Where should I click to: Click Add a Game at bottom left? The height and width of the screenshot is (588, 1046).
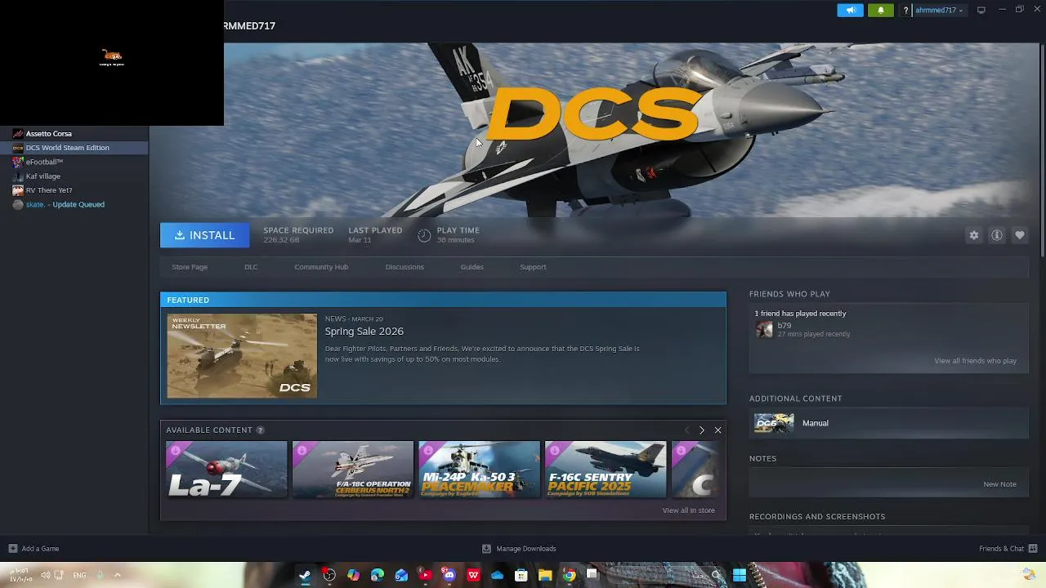pos(34,549)
